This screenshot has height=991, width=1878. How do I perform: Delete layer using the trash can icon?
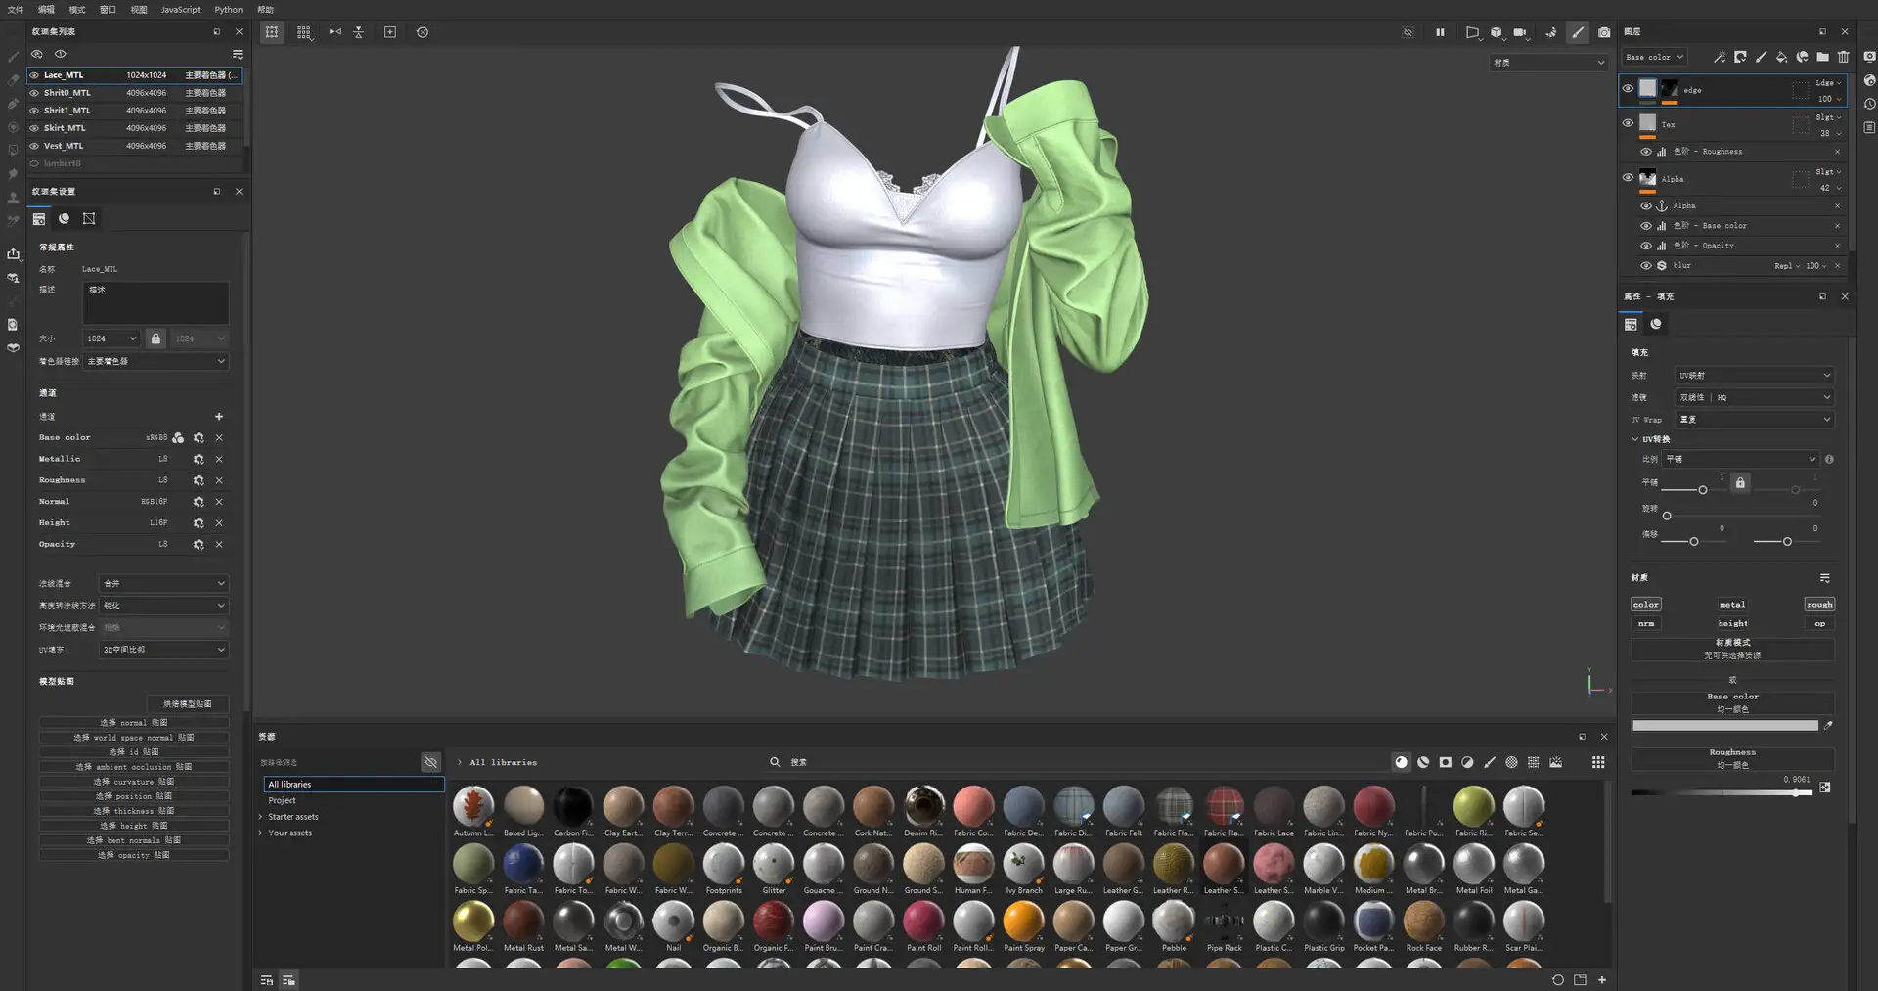click(1844, 58)
